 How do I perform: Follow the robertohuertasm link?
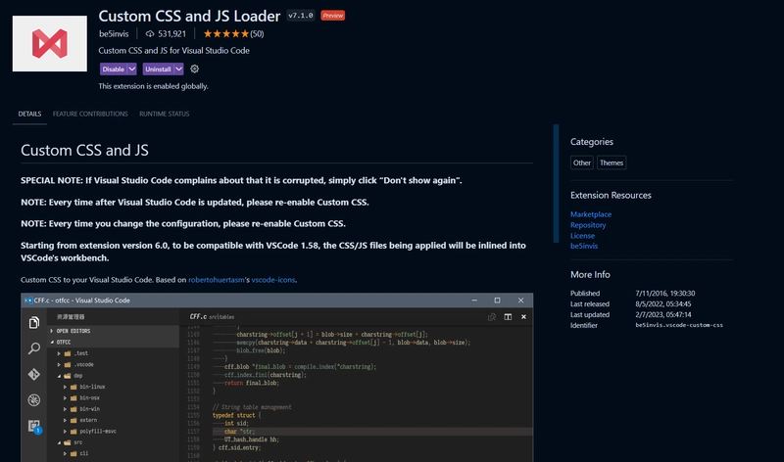[216, 280]
